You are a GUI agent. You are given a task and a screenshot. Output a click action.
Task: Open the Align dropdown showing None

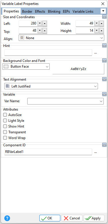(x=61, y=38)
